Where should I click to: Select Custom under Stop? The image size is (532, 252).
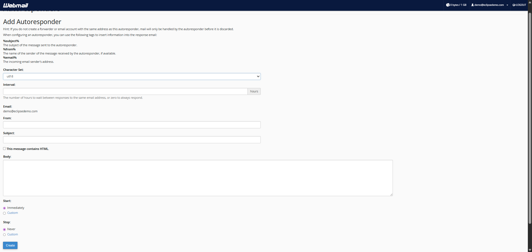coord(4,235)
